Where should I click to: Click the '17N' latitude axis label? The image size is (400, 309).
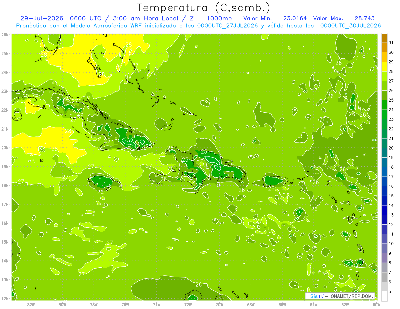pyautogui.click(x=5, y=204)
